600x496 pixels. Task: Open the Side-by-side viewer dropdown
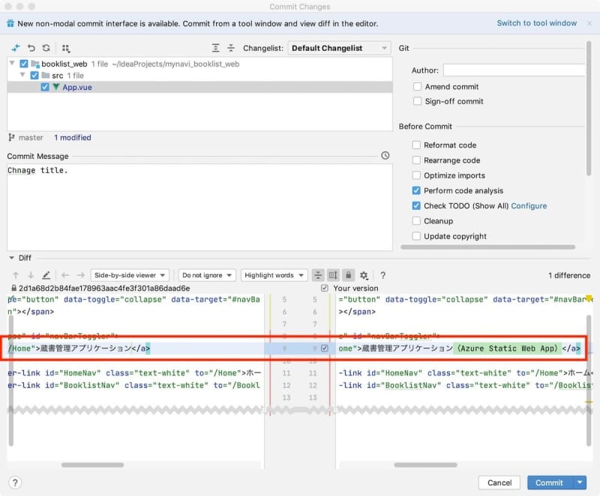[x=130, y=275]
